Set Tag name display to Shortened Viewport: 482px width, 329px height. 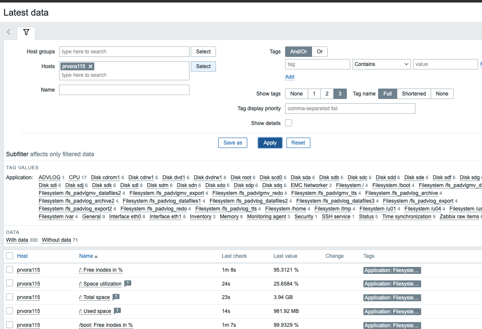tap(414, 93)
